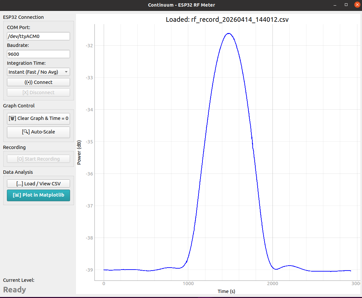Select the Baudrate input box
This screenshot has width=362, height=298.
click(x=38, y=54)
